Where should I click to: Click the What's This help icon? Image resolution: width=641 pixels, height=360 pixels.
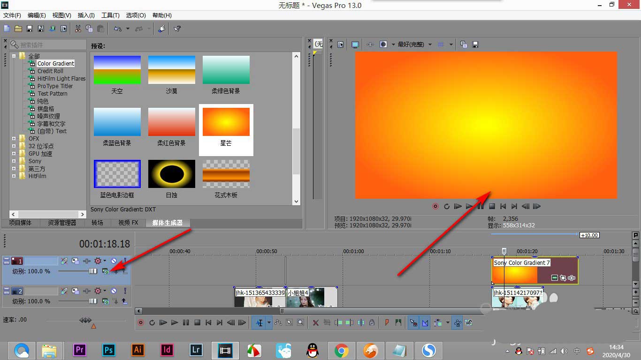[177, 29]
